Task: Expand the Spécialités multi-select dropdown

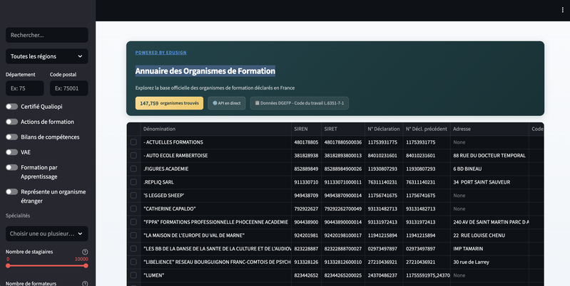Action: click(x=47, y=233)
